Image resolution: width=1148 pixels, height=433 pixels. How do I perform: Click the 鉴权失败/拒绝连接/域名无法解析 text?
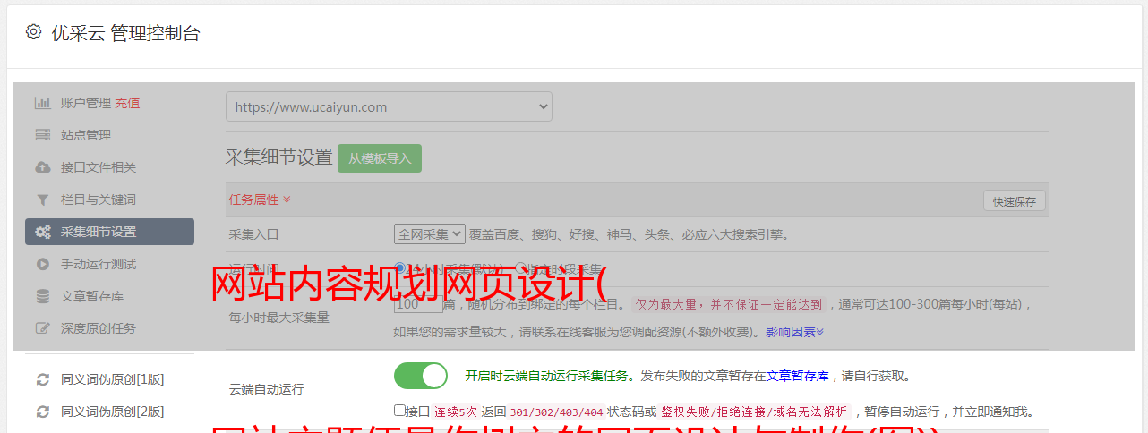click(x=754, y=412)
